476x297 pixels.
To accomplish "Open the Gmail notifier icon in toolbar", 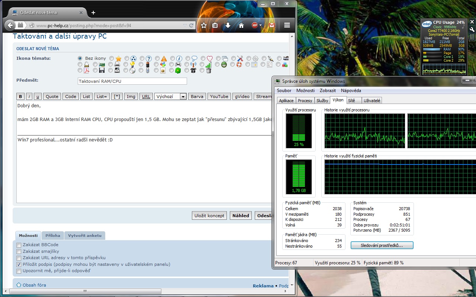I will point(272,25).
